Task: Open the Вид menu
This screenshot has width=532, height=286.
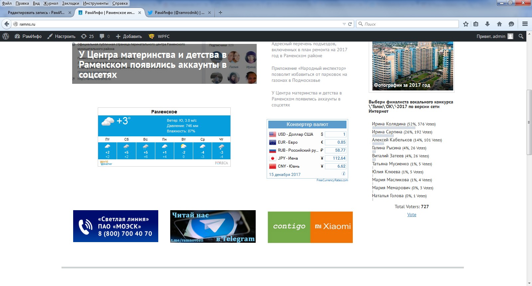Action: (x=36, y=3)
